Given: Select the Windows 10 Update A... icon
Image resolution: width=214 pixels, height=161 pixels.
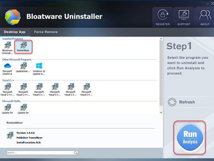Looking at the screenshot, I should coord(39,69).
